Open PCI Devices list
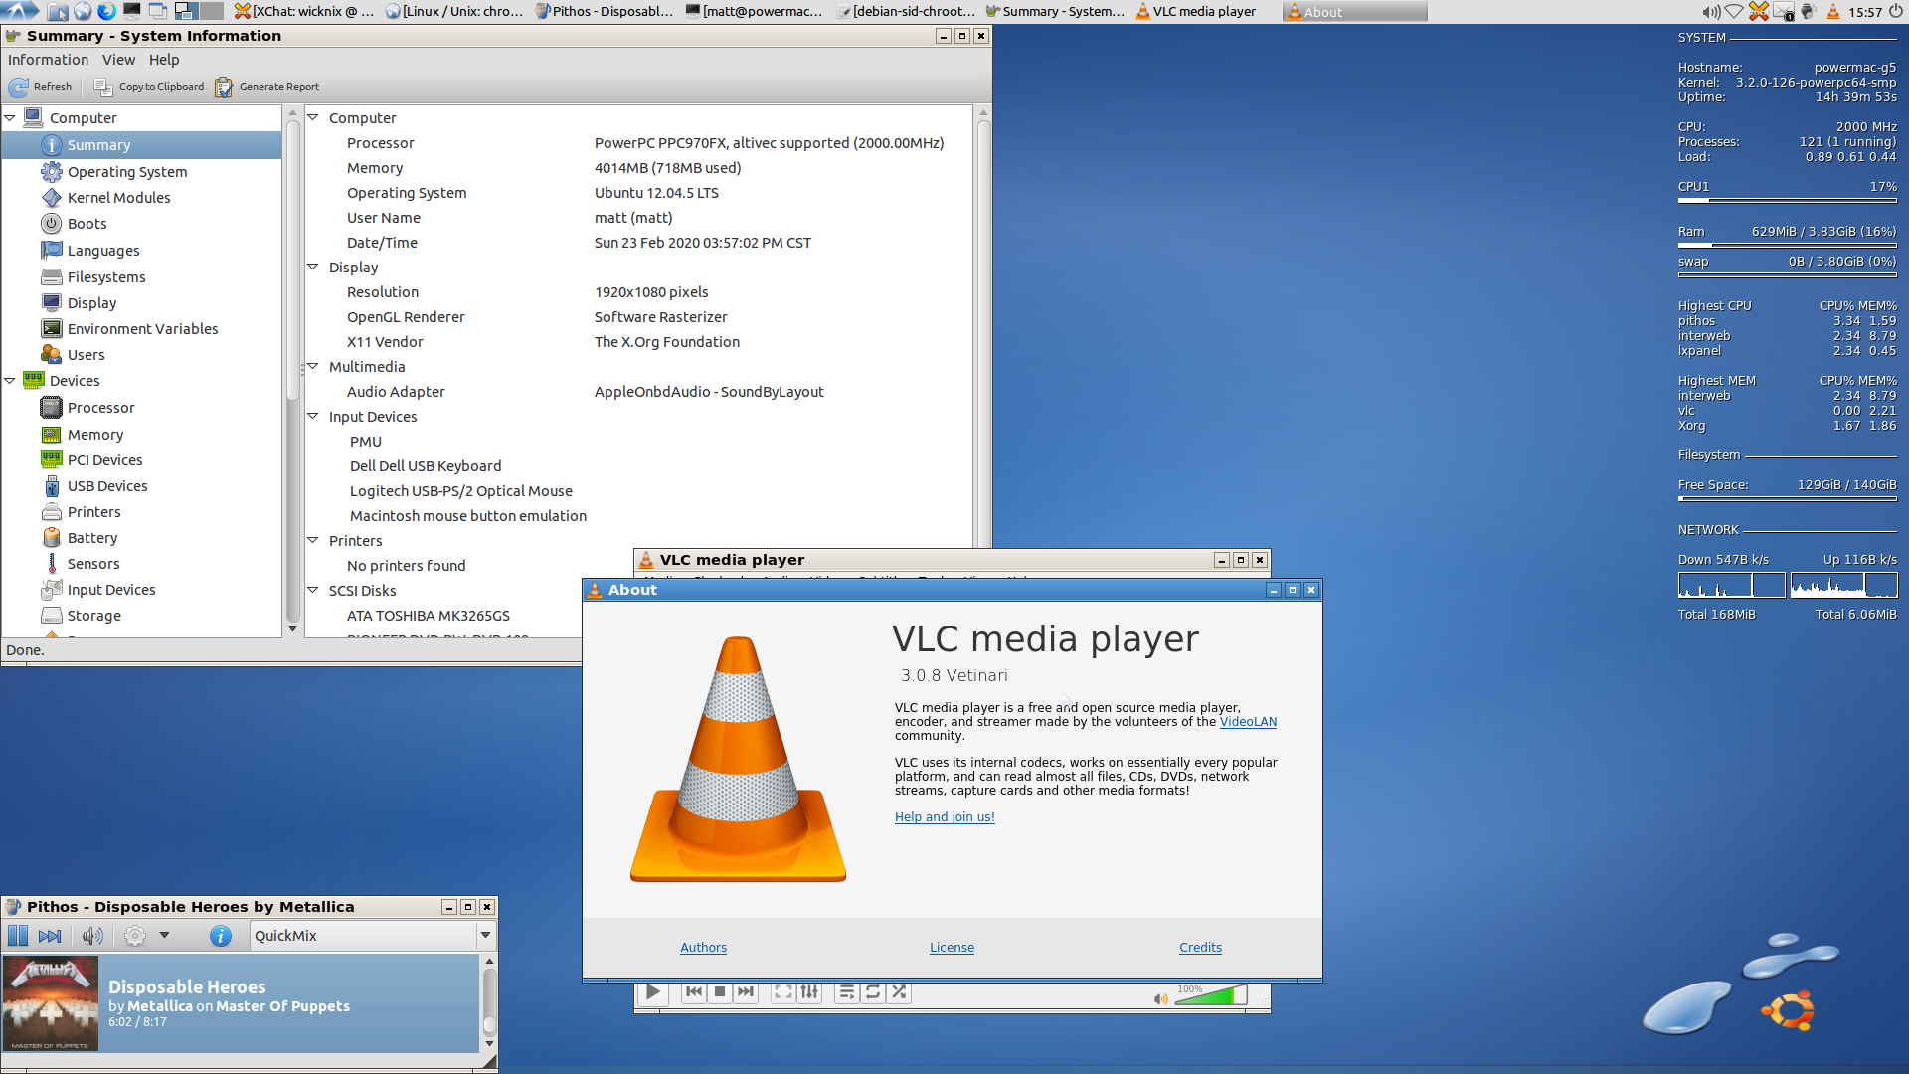This screenshot has height=1074, width=1909. 104,459
